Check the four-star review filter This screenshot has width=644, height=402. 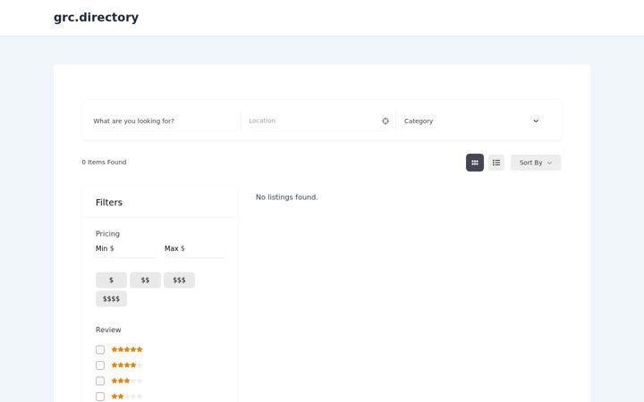pyautogui.click(x=100, y=365)
